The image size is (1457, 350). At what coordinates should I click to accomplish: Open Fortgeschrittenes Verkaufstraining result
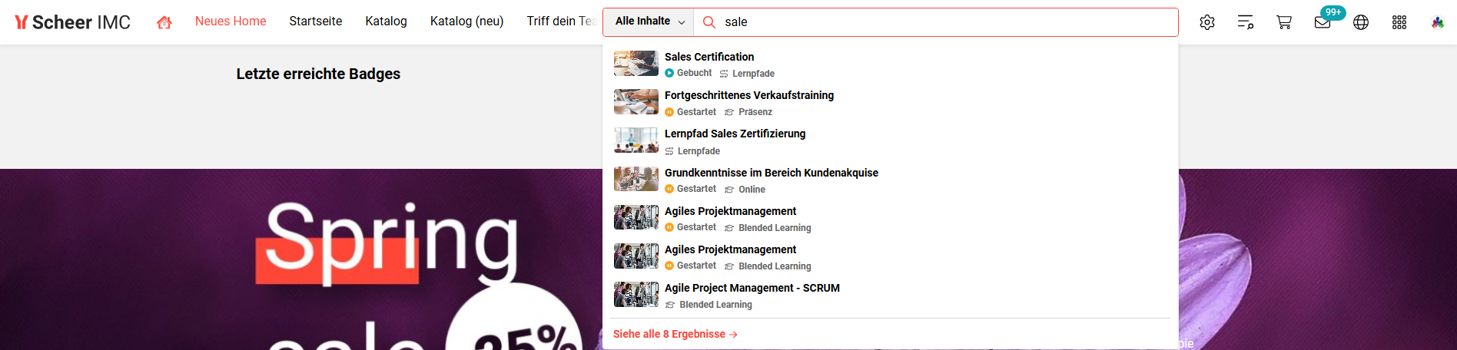click(x=890, y=103)
